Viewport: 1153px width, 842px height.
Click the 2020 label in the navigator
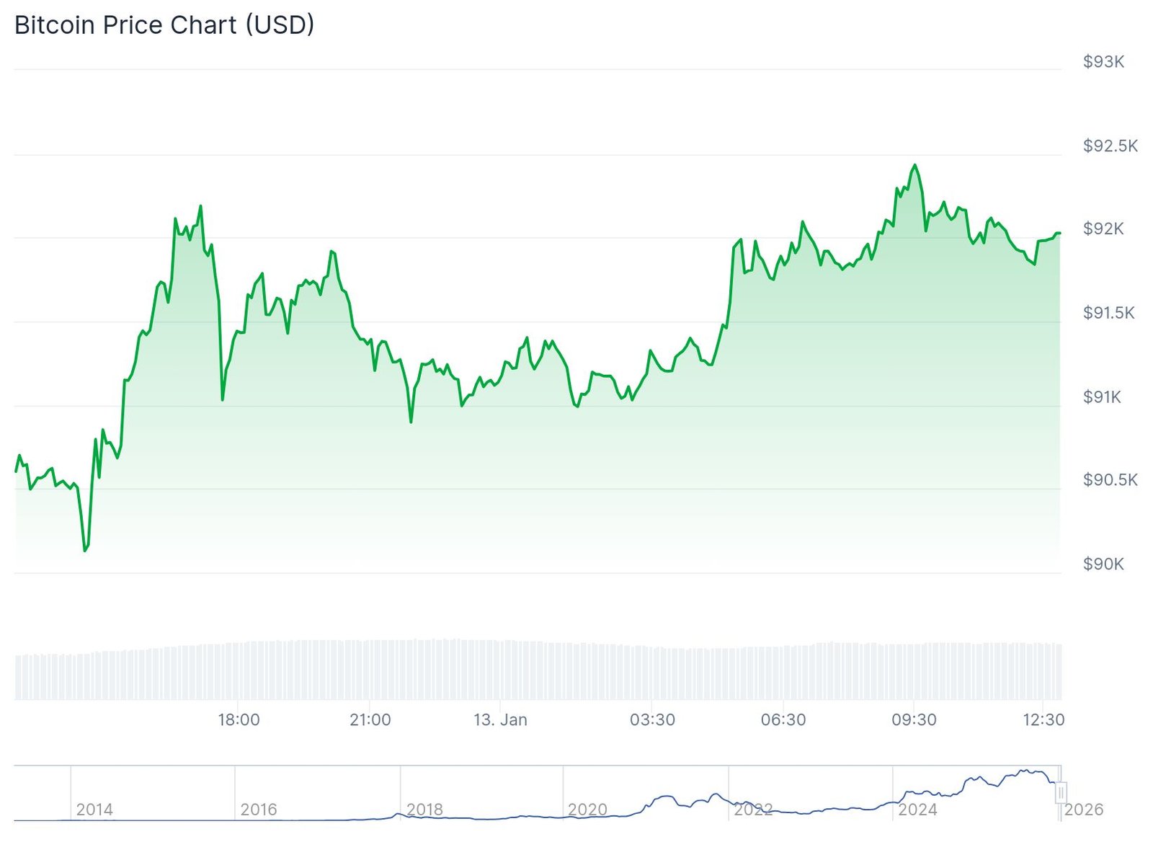587,810
